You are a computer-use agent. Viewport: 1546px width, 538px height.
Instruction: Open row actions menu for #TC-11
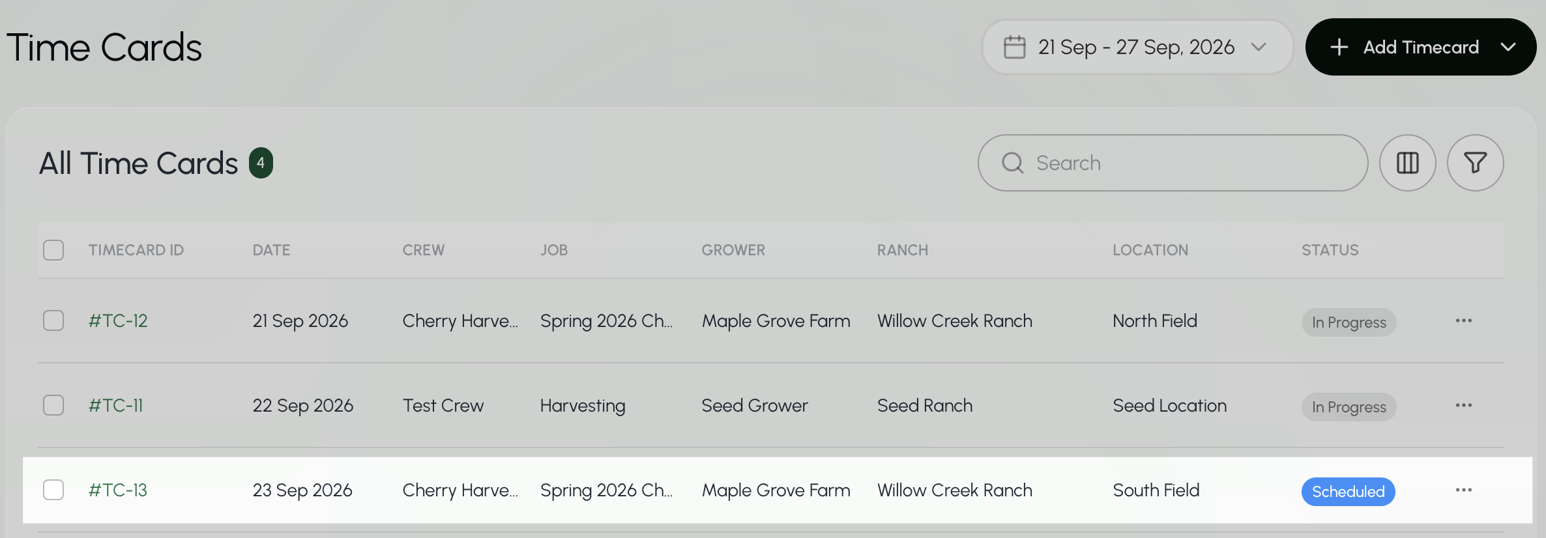tap(1463, 405)
